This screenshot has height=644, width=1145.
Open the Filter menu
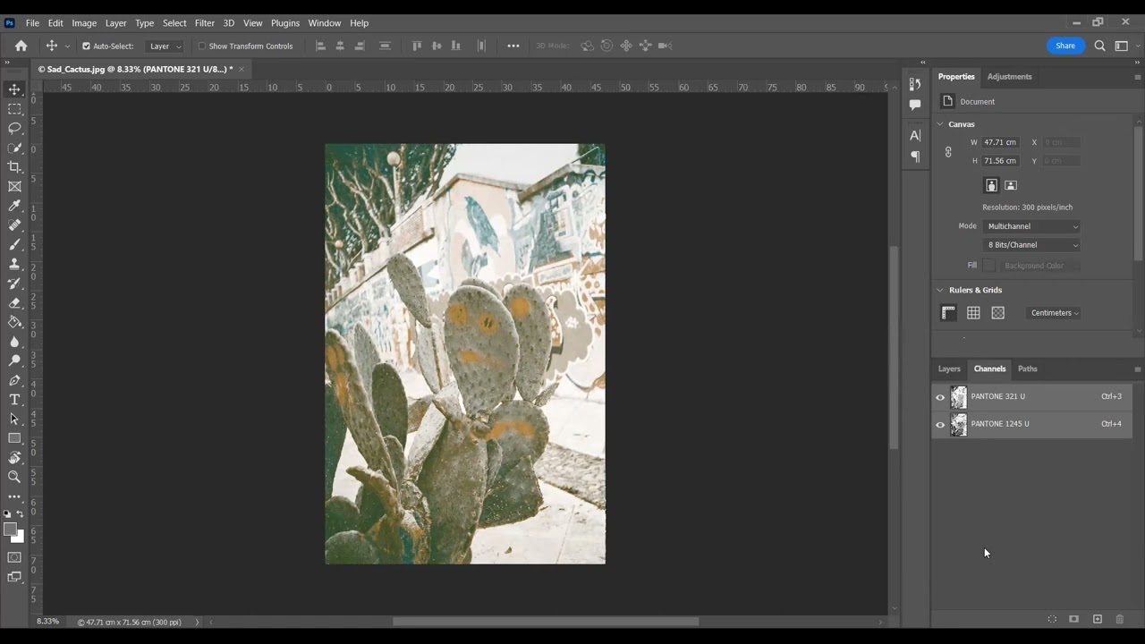pos(205,23)
